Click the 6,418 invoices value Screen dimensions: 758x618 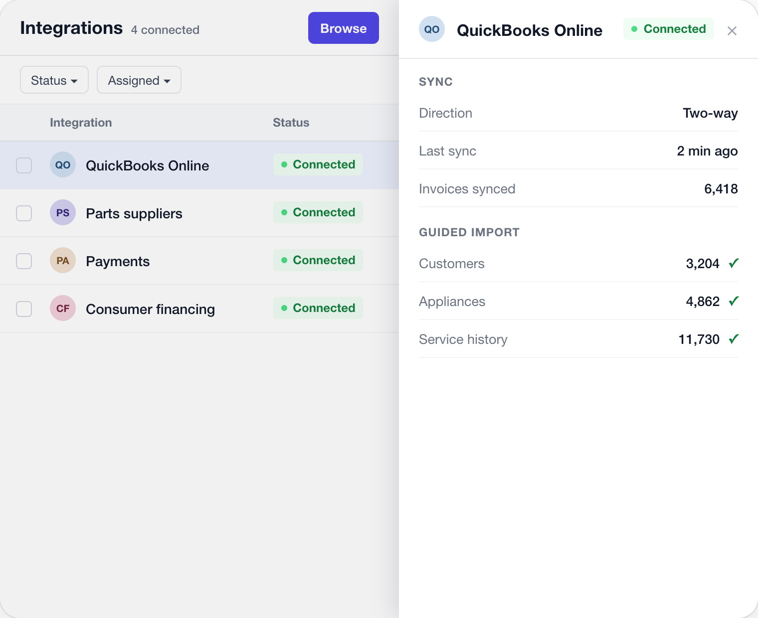[x=721, y=189]
